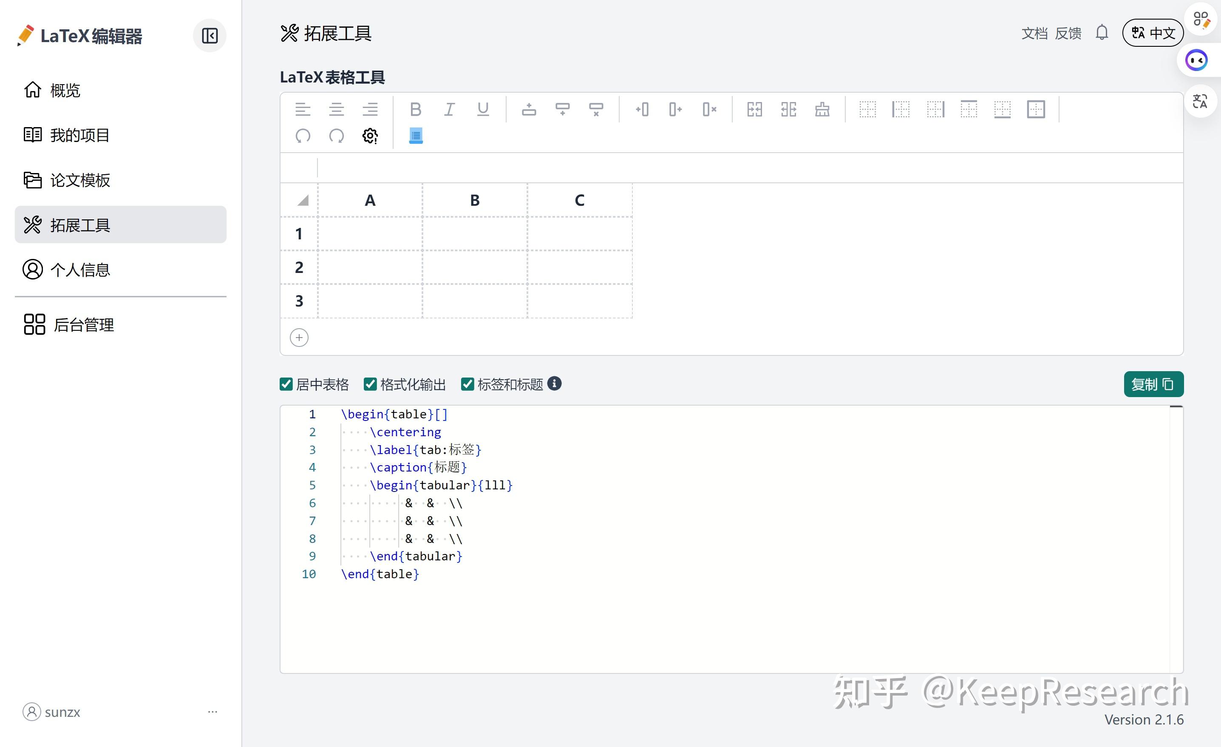
Task: Apply italic formatting in the table toolbar
Action: [x=449, y=109]
